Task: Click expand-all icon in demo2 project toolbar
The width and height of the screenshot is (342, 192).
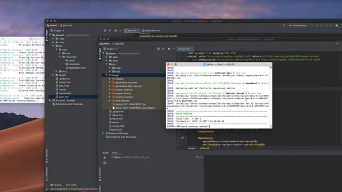Action: pyautogui.click(x=110, y=31)
